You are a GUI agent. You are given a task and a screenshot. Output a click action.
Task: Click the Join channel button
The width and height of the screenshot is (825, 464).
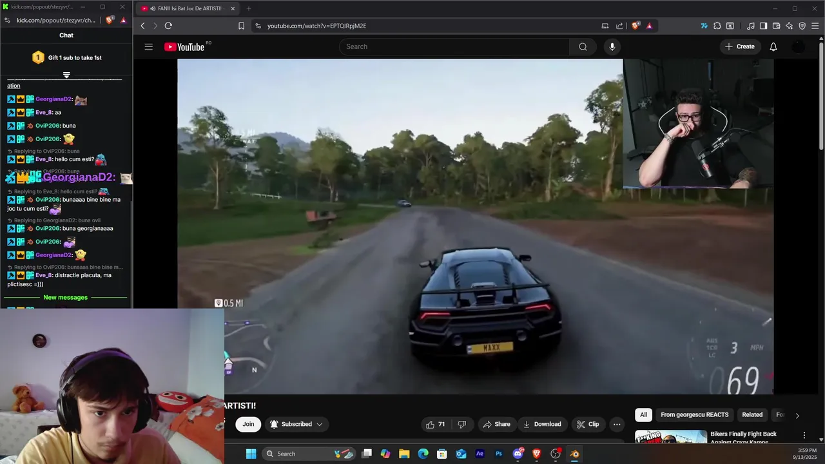click(248, 424)
